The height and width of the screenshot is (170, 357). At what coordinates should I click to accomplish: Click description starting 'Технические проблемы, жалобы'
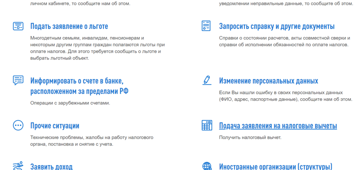[x=92, y=141]
